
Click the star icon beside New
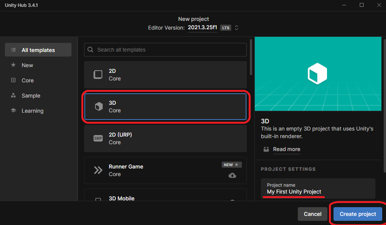(13, 65)
